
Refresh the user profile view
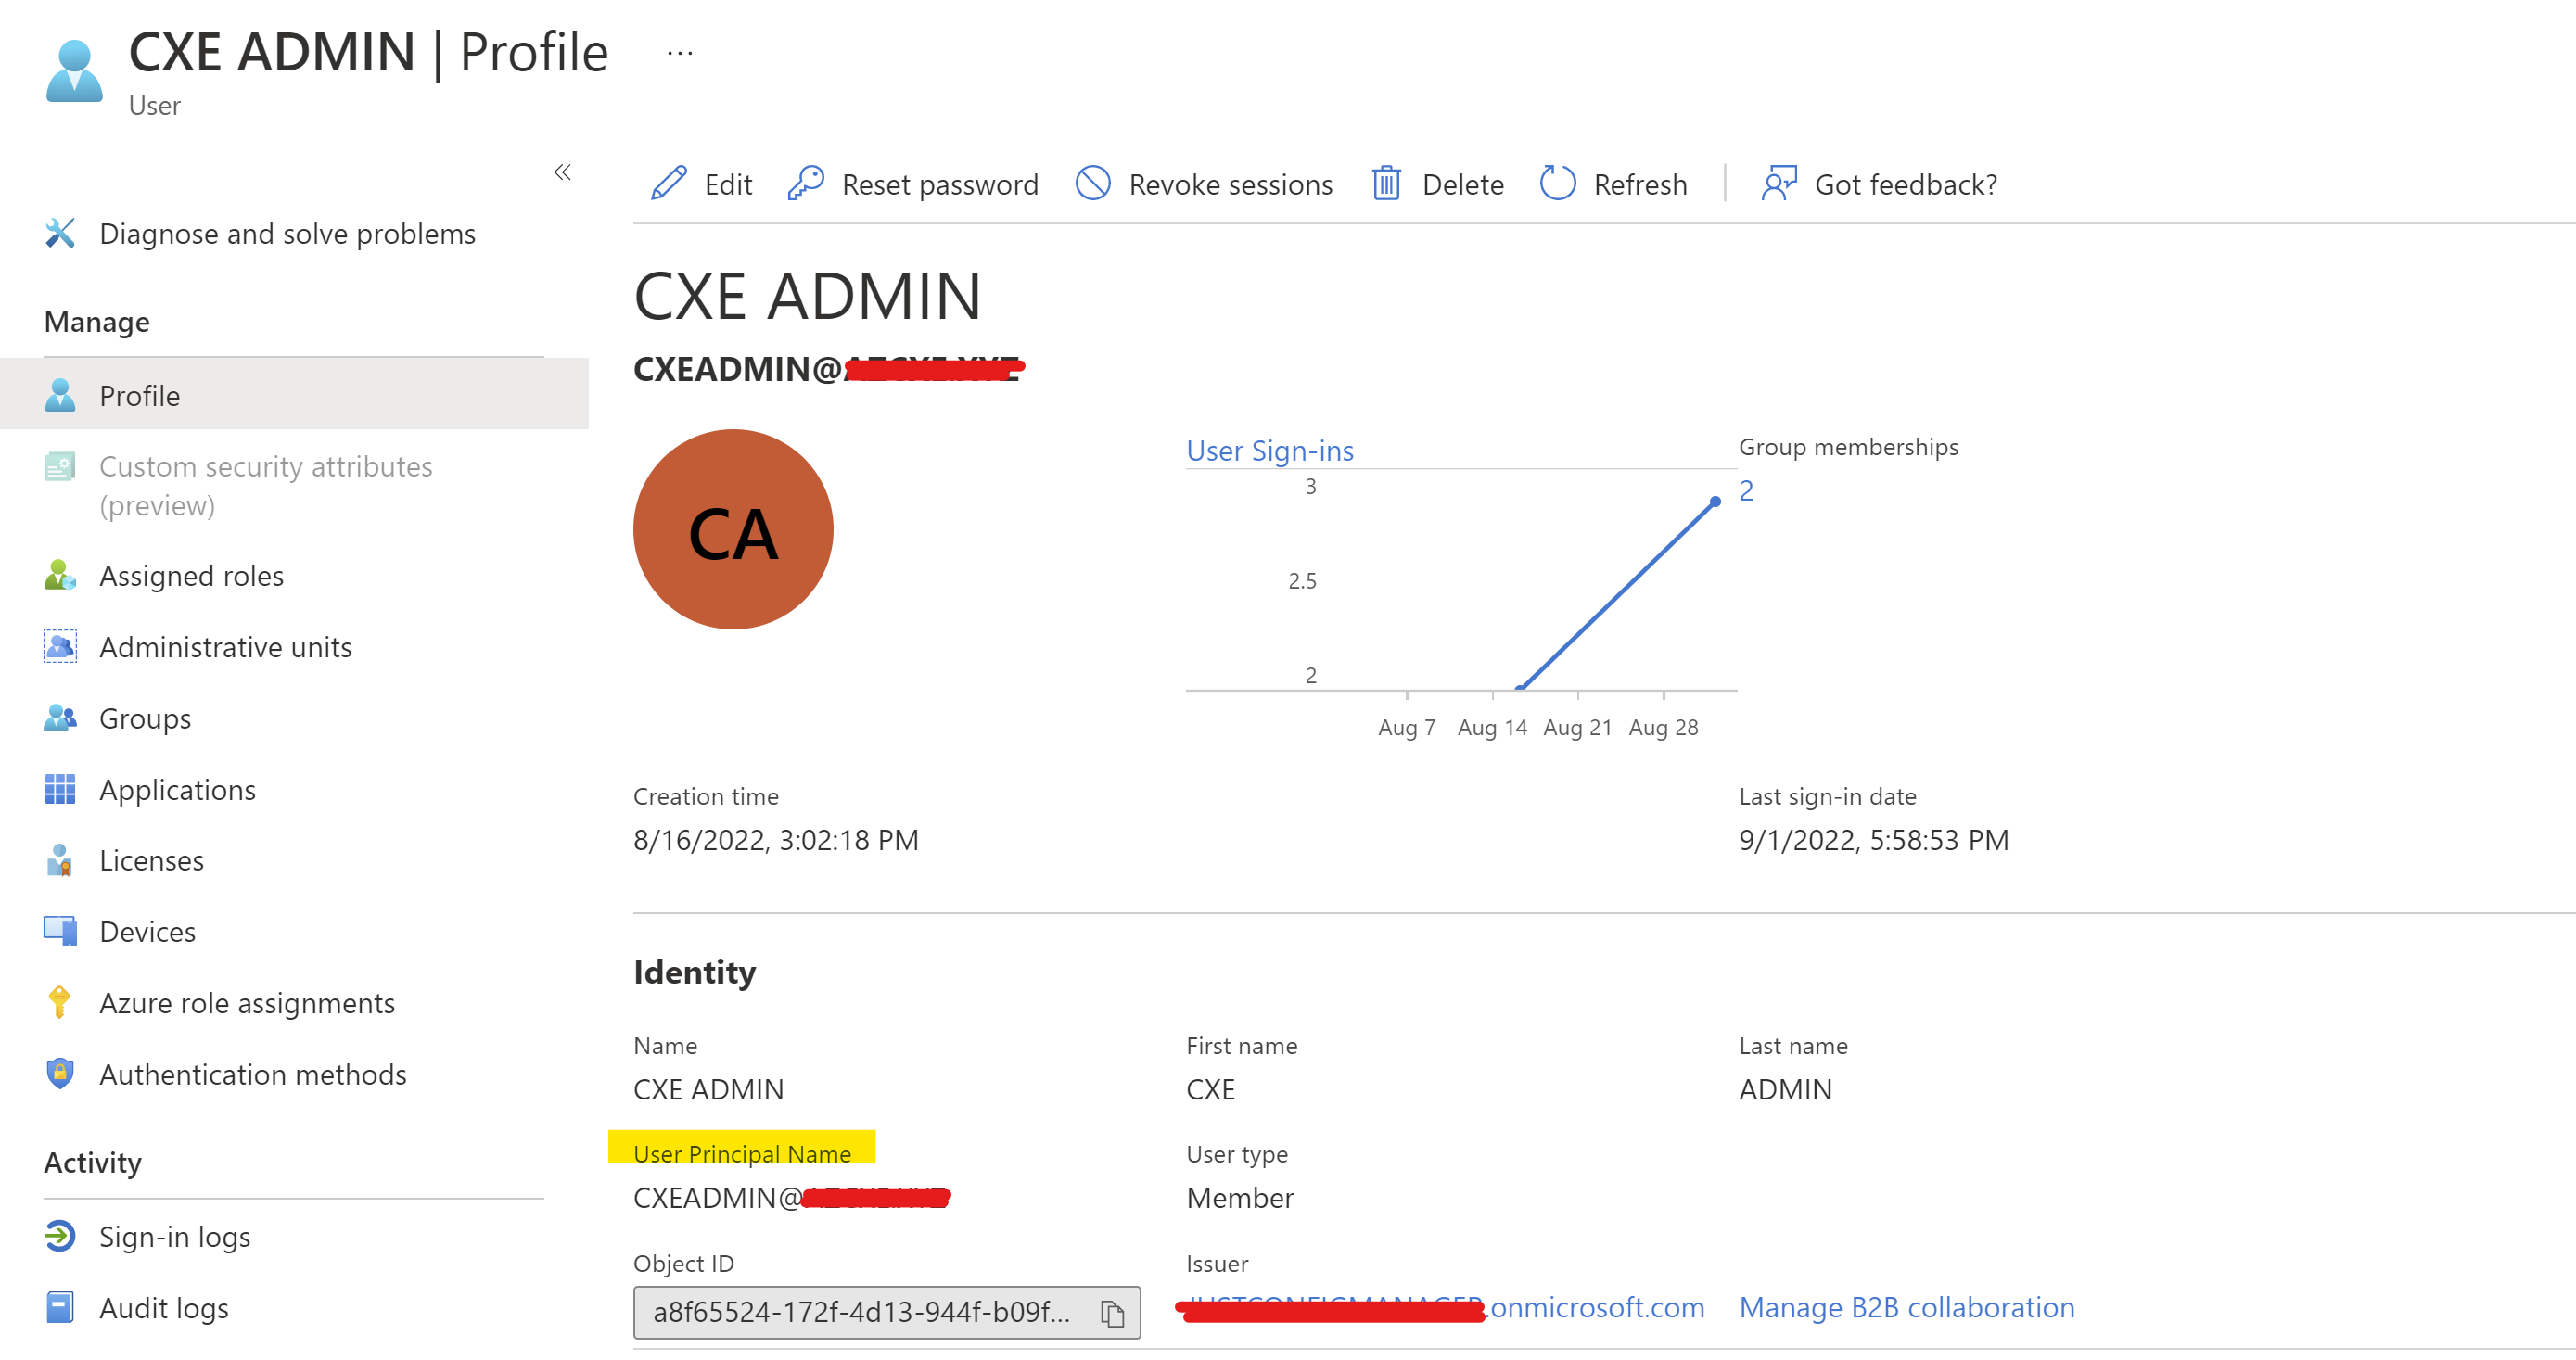[x=1557, y=184]
